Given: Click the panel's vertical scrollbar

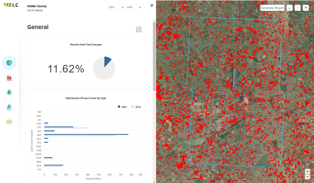Looking at the screenshot, I should tap(154, 57).
